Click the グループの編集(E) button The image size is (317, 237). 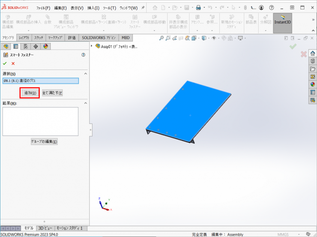point(44,141)
